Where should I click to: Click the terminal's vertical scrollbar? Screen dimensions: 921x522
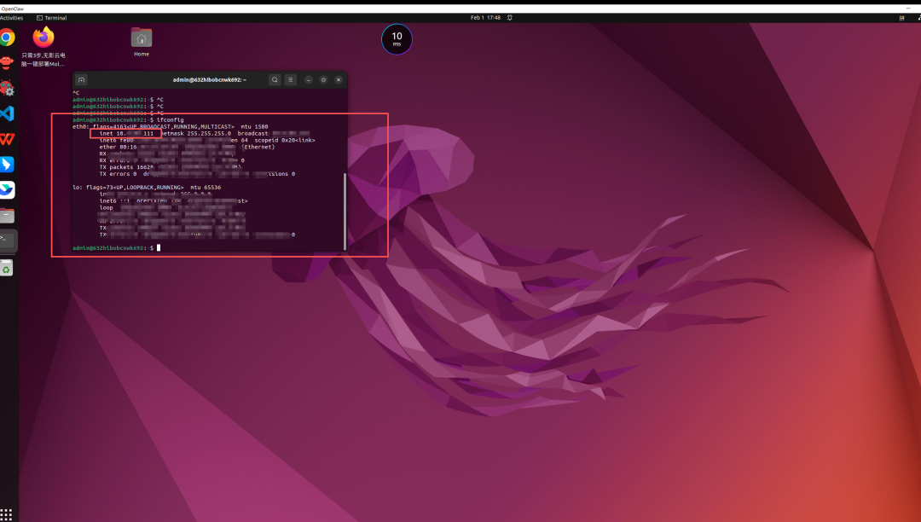[x=345, y=211]
